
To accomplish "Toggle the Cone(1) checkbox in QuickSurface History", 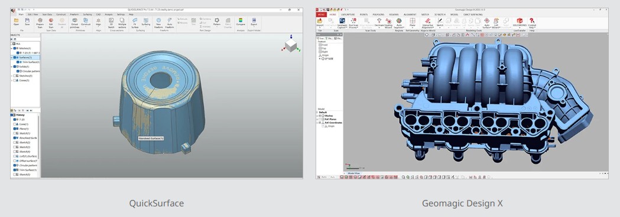I will point(15,124).
